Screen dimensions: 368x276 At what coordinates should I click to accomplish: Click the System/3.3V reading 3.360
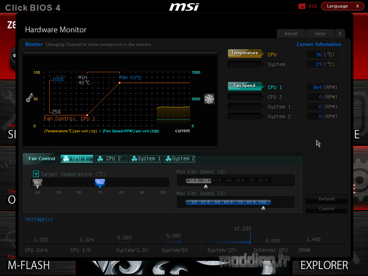[124, 237]
